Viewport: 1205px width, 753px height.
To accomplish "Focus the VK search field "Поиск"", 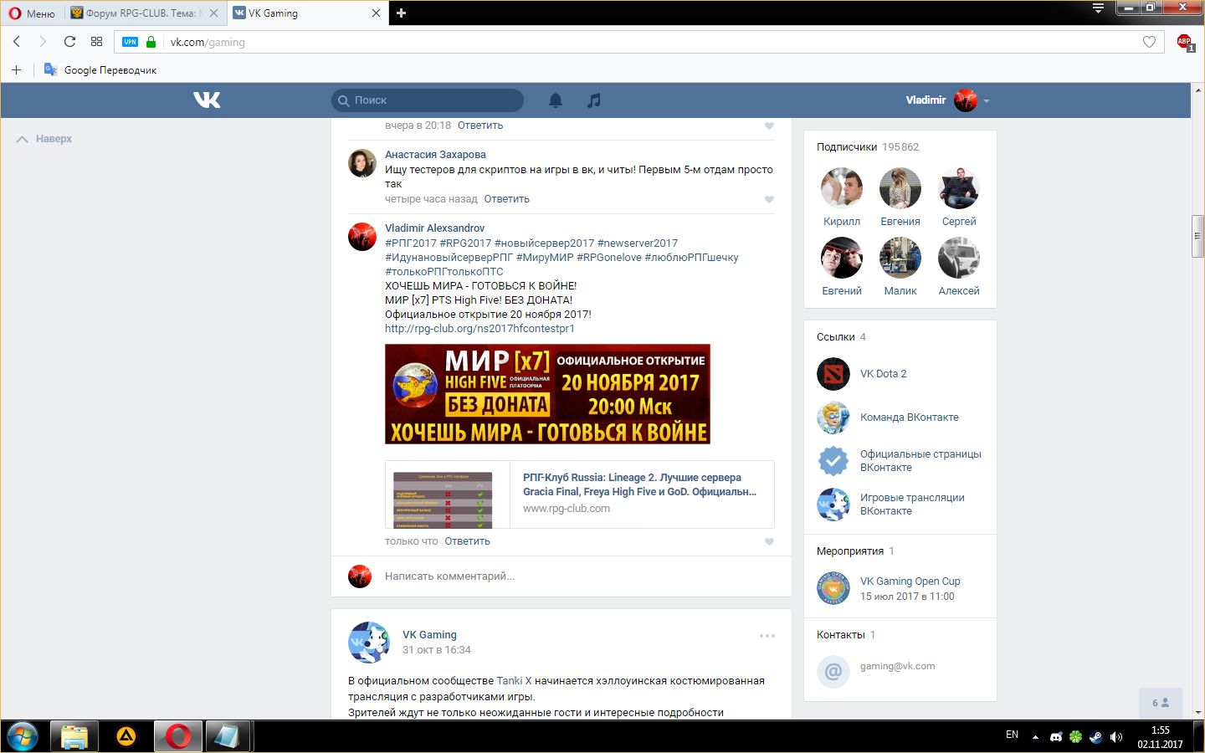I will click(428, 100).
